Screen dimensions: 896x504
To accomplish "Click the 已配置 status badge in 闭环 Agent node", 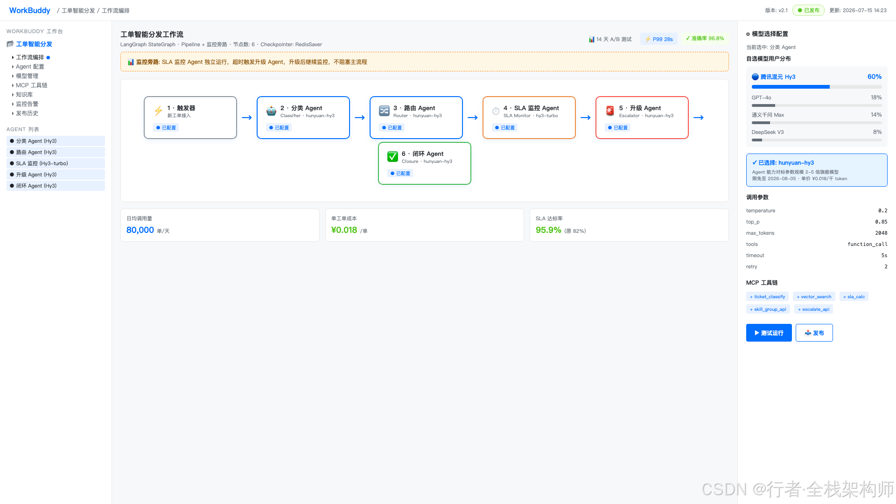I will click(400, 173).
